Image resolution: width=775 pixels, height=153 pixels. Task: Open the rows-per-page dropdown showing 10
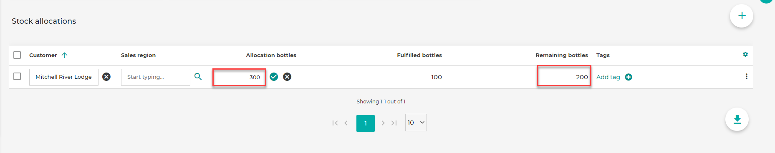coord(416,123)
